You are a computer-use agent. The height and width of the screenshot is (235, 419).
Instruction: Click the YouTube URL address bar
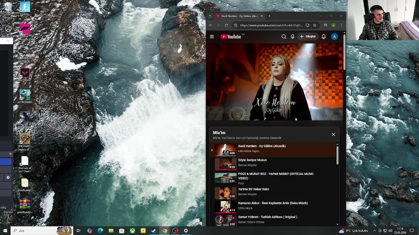pyautogui.click(x=271, y=25)
